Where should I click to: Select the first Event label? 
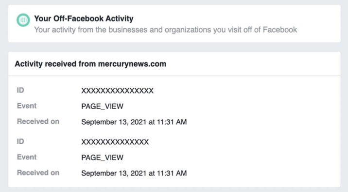tap(27, 106)
